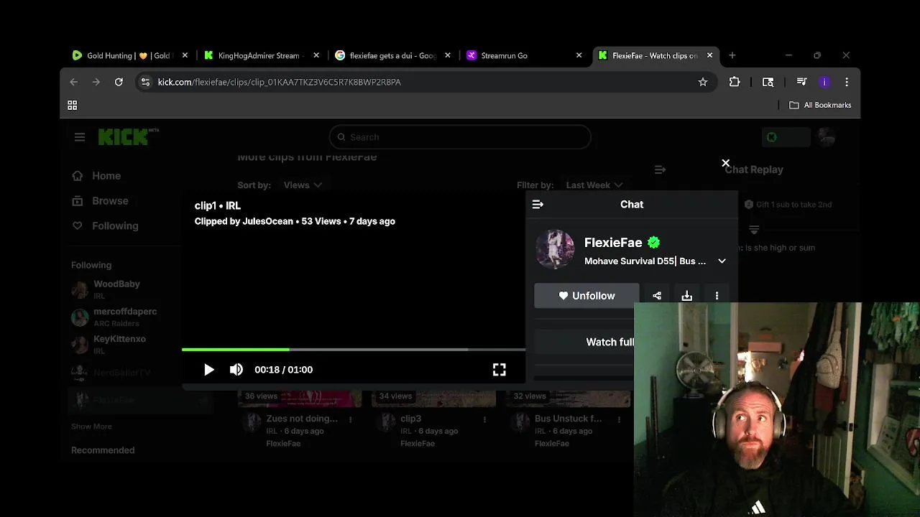Screen dimensions: 920x517
Task: Open Following in sidebar
Action: tap(106, 225)
